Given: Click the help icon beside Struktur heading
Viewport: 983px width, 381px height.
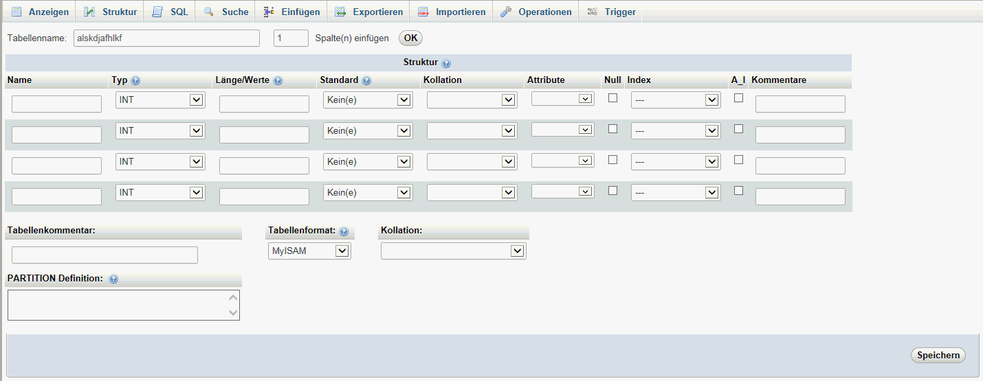Looking at the screenshot, I should pos(446,63).
